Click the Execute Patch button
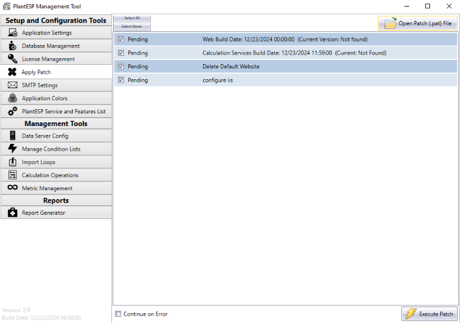The width and height of the screenshot is (460, 324). pyautogui.click(x=429, y=314)
